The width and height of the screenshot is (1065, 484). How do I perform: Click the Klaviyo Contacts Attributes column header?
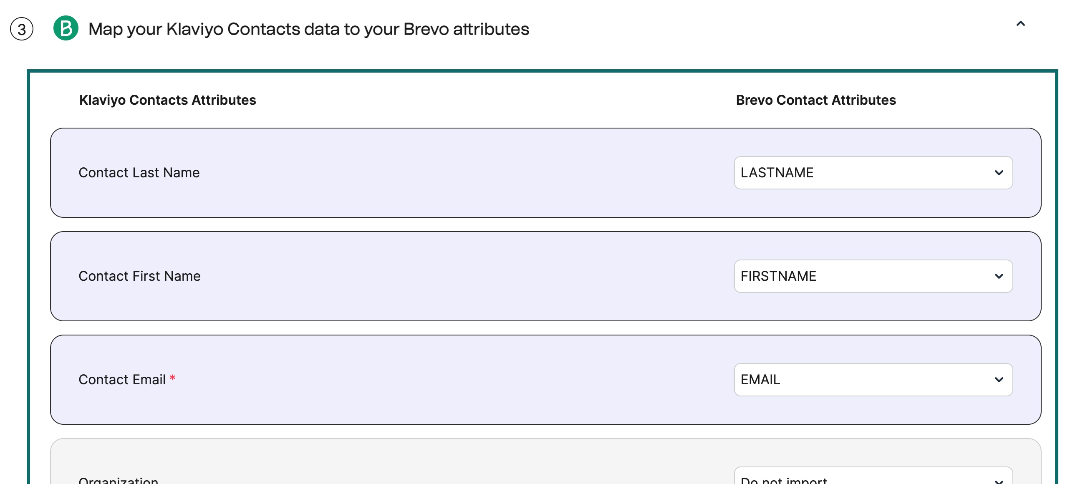click(x=167, y=100)
